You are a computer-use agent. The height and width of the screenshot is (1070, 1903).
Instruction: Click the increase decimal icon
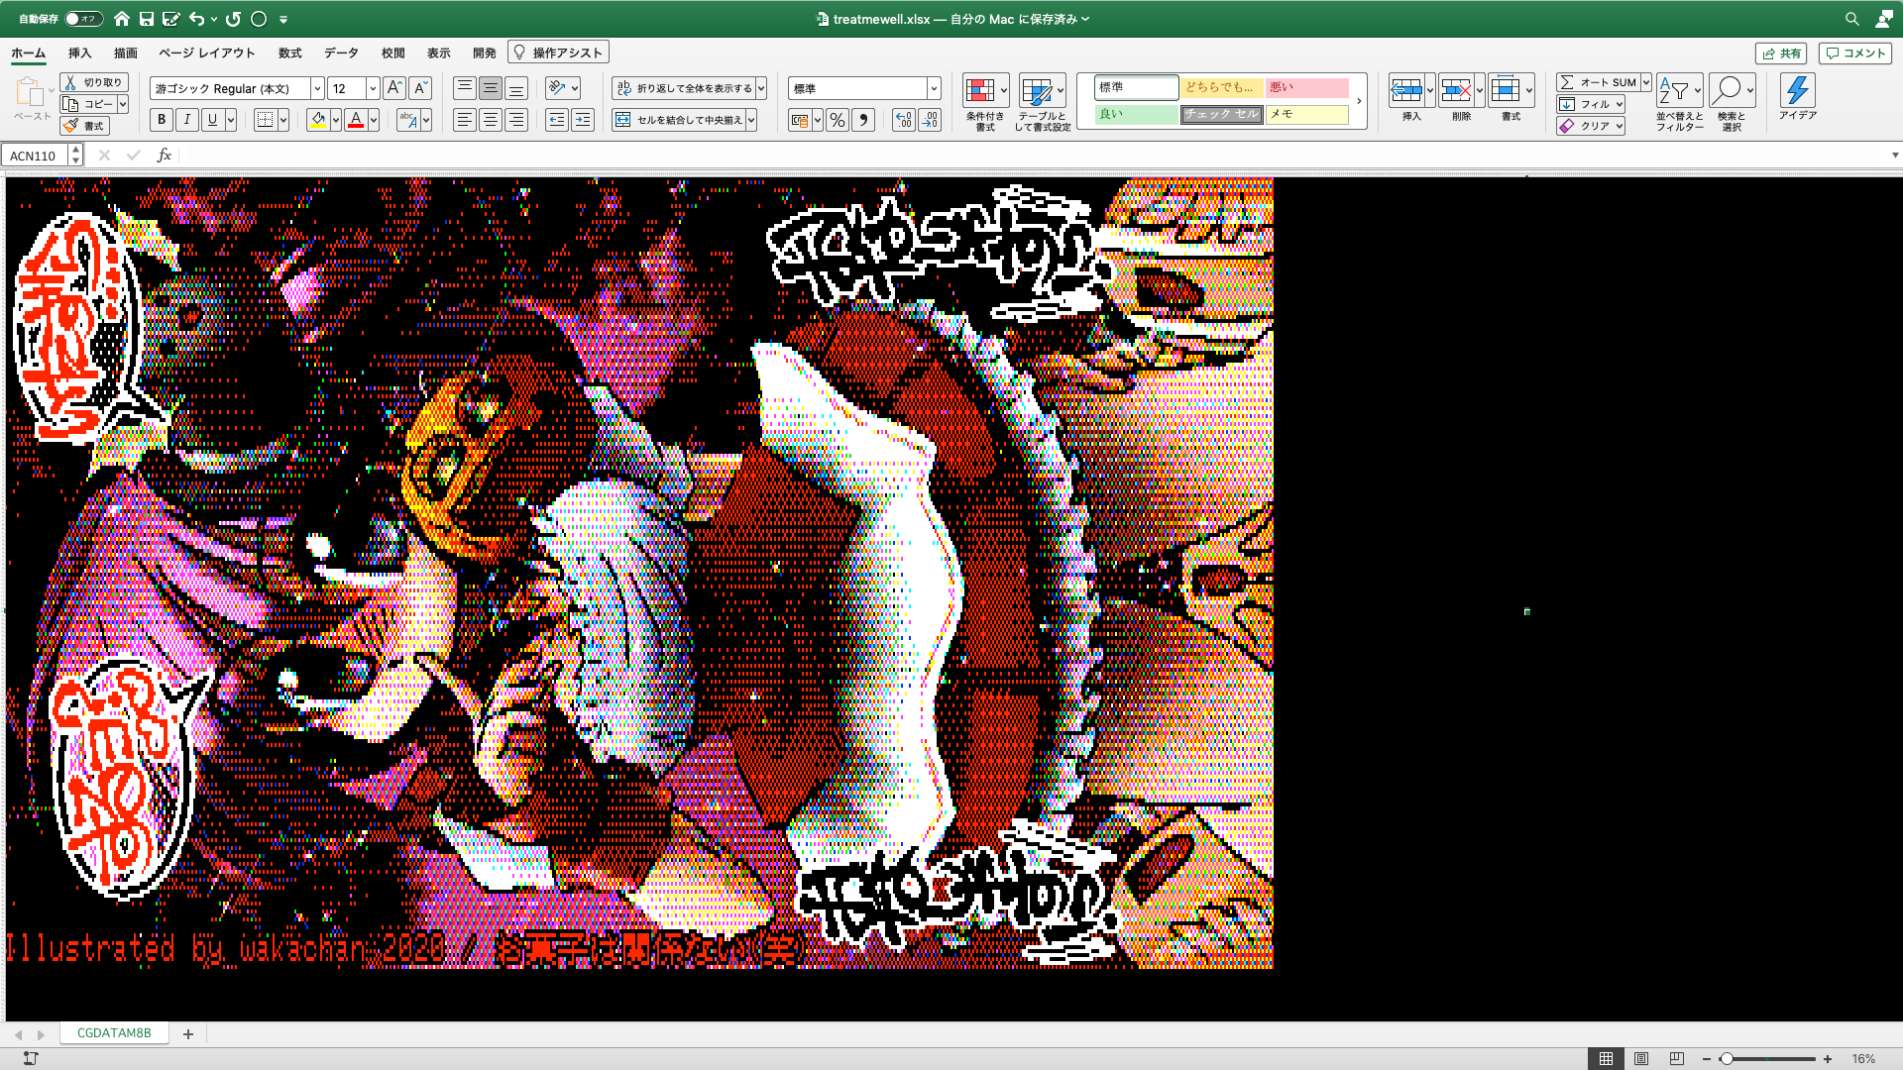(903, 120)
